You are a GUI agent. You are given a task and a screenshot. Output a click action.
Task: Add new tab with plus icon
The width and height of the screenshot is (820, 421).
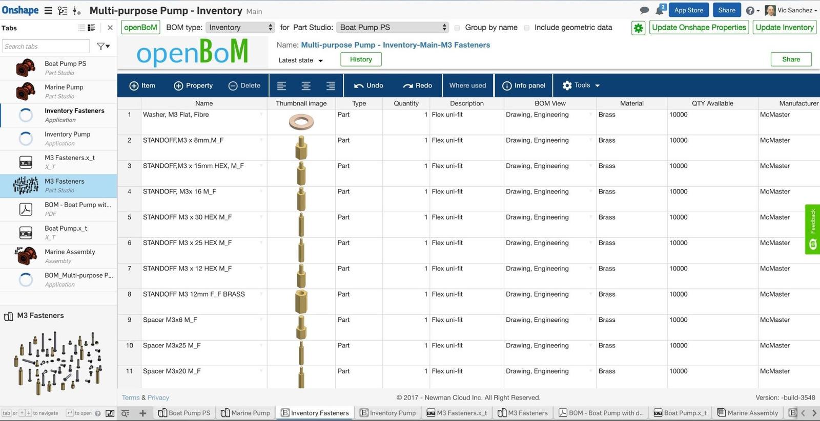click(x=143, y=413)
